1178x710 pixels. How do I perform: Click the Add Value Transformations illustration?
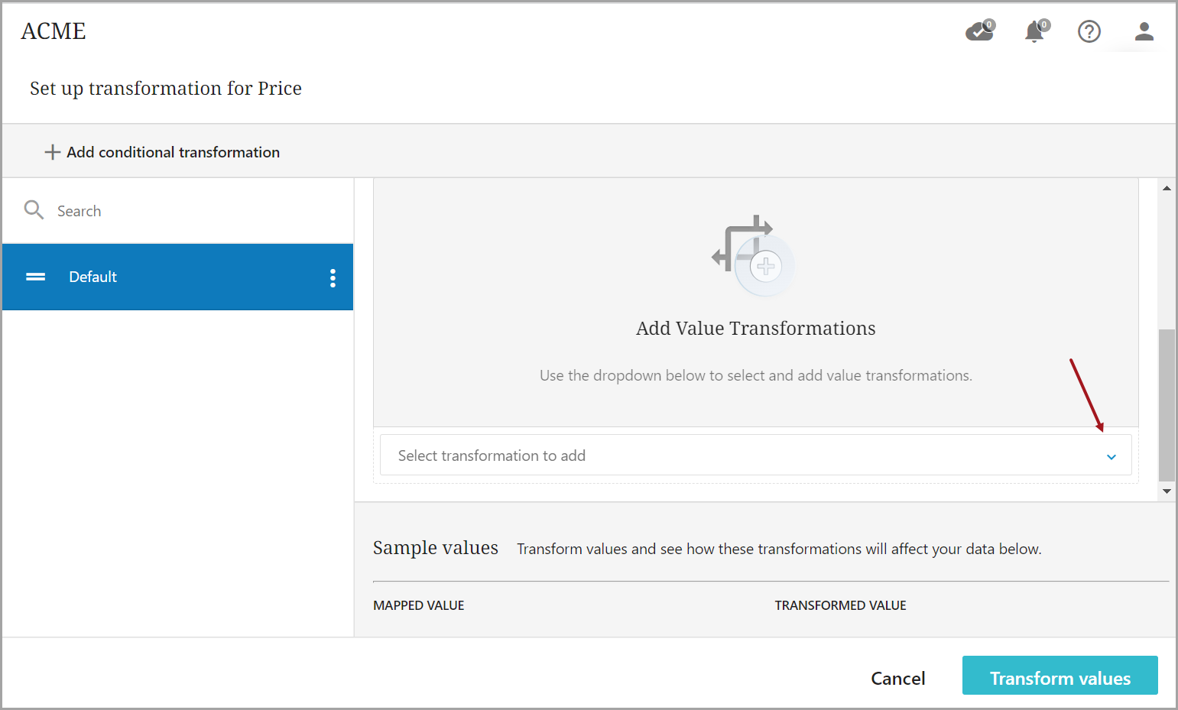[753, 256]
